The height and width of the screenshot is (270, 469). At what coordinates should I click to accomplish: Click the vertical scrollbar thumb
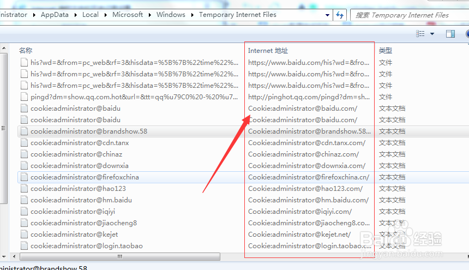pos(4,129)
